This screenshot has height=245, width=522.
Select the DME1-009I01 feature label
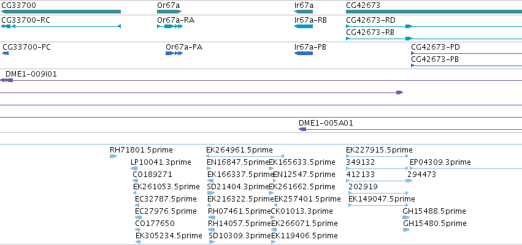tap(31, 73)
